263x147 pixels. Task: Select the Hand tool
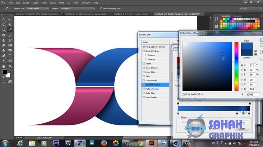(x=4, y=66)
